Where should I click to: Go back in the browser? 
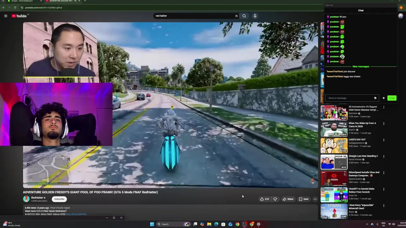point(3,7)
